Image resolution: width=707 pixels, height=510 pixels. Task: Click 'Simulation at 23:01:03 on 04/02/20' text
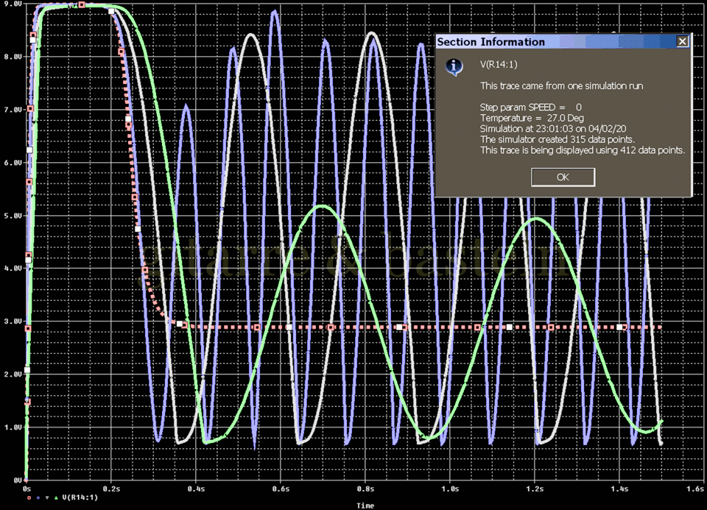pyautogui.click(x=553, y=129)
